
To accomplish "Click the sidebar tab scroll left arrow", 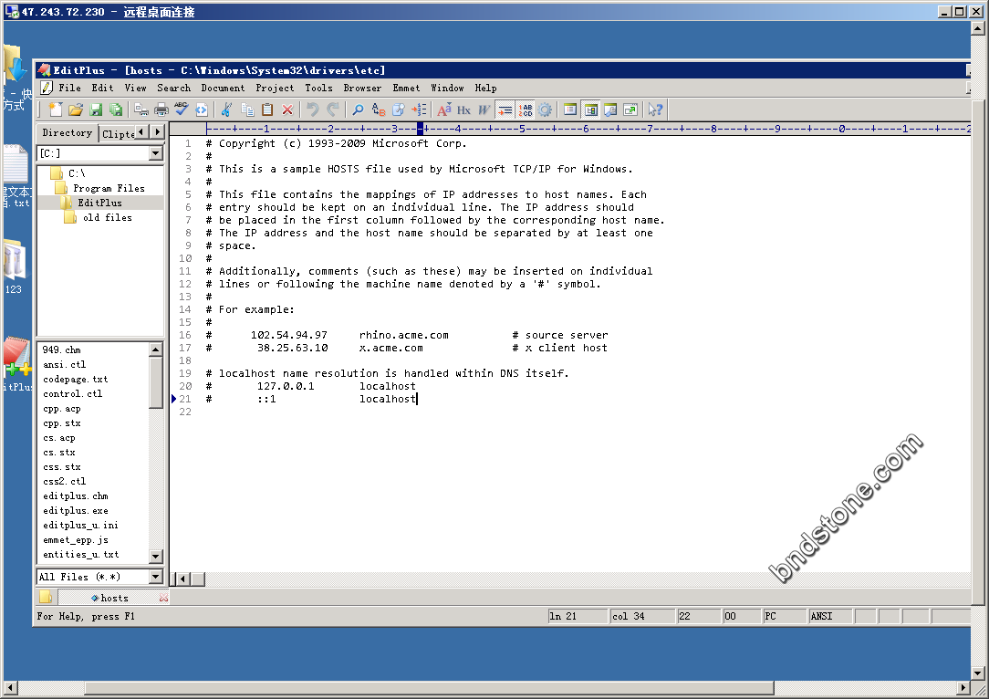I will coord(141,131).
